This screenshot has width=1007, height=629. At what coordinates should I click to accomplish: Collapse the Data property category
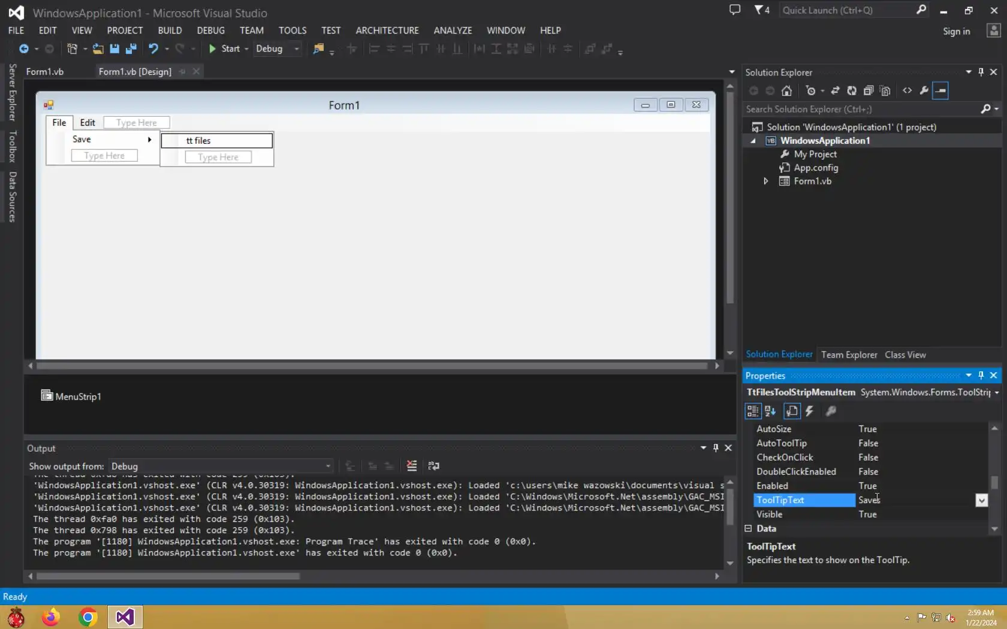coord(748,528)
